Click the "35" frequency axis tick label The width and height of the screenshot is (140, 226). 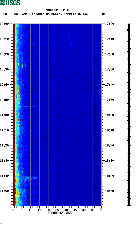coord(75,210)
